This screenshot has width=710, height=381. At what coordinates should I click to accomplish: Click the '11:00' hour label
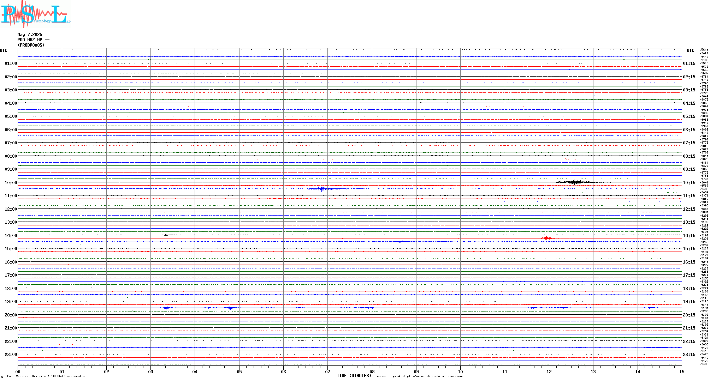pyautogui.click(x=11, y=196)
